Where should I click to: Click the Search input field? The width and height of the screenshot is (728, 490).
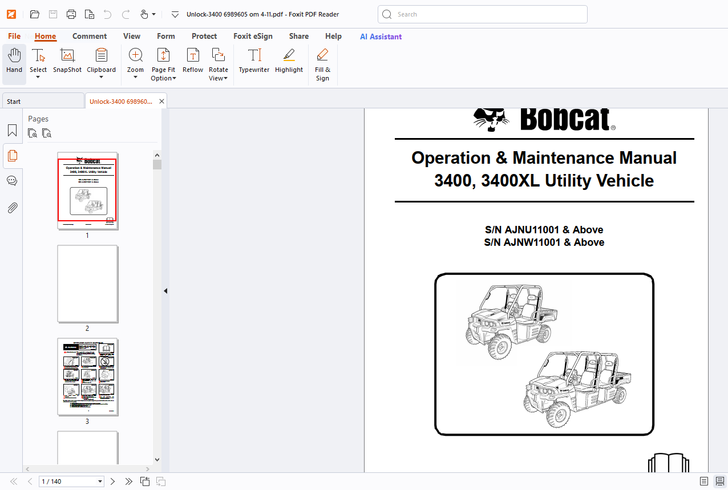click(x=483, y=14)
